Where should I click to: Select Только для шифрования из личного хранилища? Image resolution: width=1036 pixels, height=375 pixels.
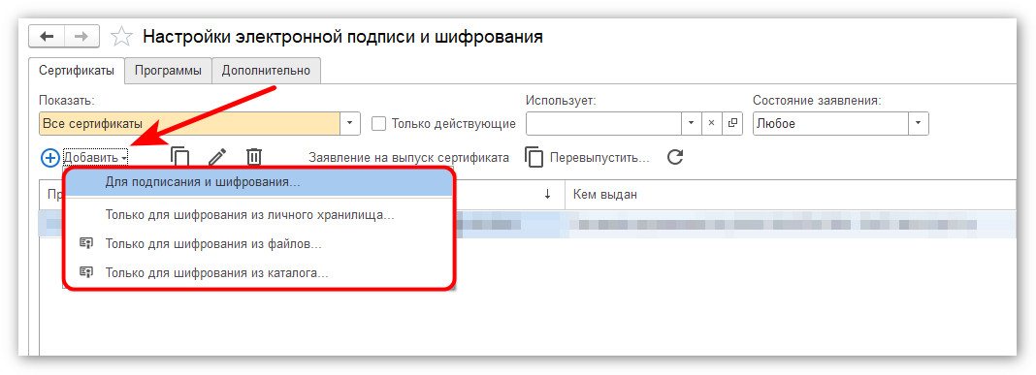[x=259, y=215]
